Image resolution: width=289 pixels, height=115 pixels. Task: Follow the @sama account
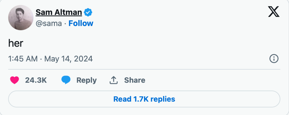81,23
